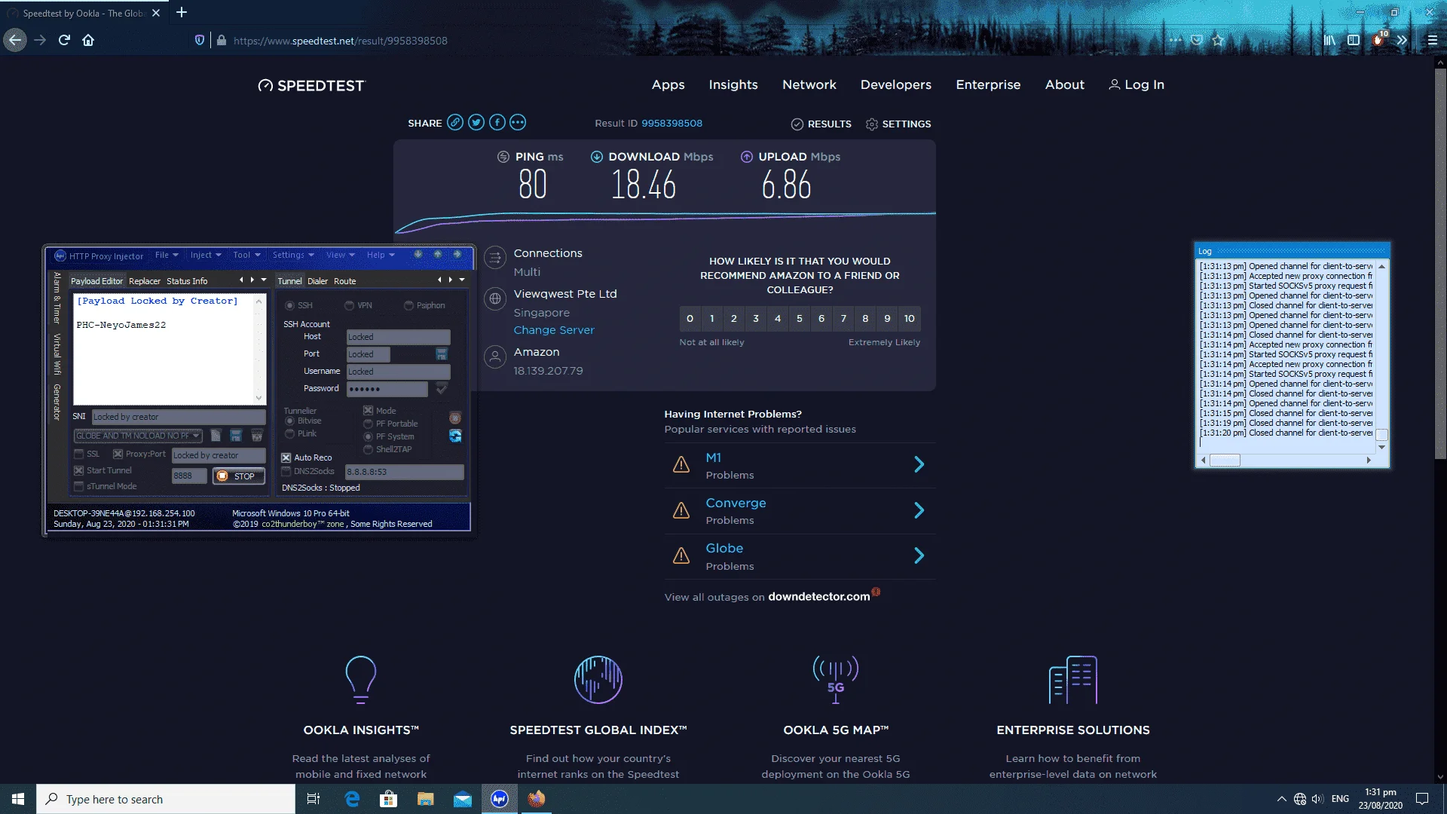
Task: Click the checkmark icon next to Password field
Action: click(x=442, y=388)
